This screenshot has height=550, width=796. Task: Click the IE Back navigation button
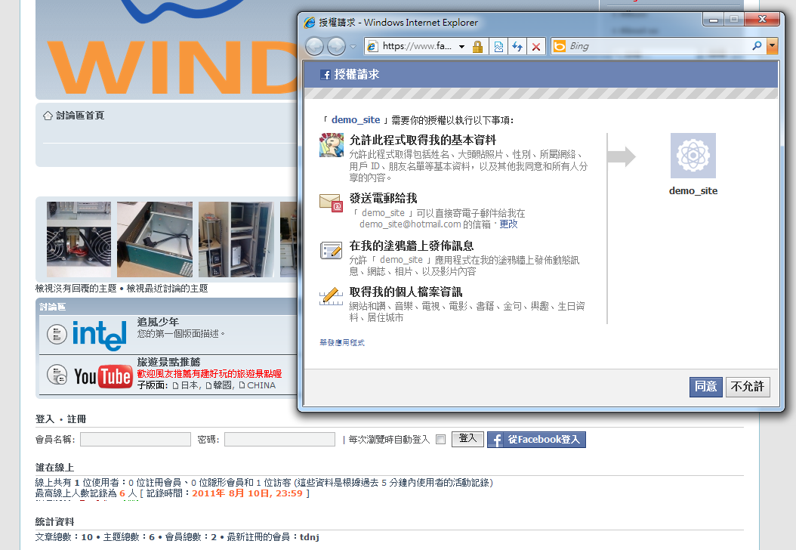[x=314, y=47]
